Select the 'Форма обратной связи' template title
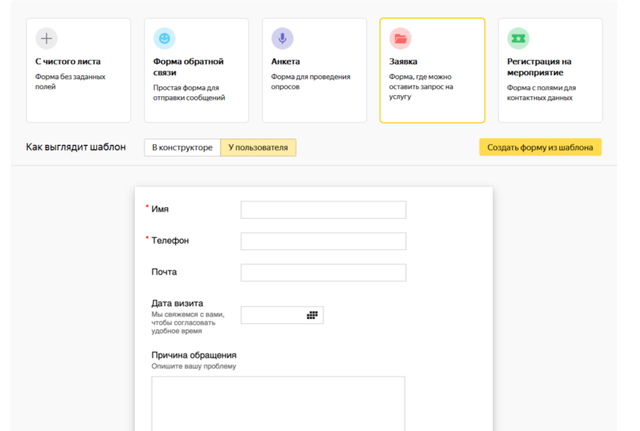Viewport: 640px width, 431px height. (188, 67)
